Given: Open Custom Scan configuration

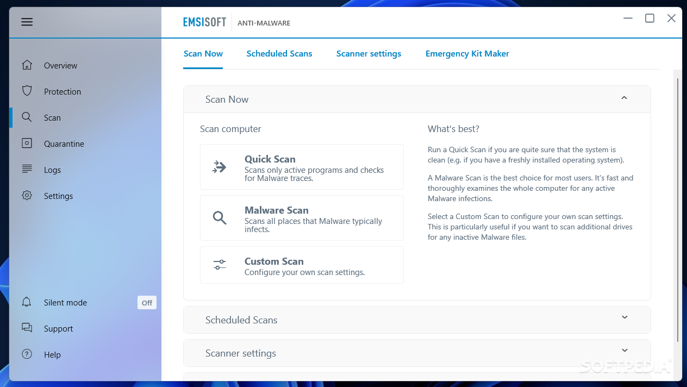Looking at the screenshot, I should click(302, 265).
